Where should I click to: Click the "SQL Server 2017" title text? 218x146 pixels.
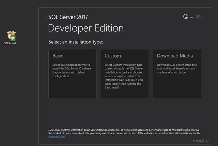(68, 17)
